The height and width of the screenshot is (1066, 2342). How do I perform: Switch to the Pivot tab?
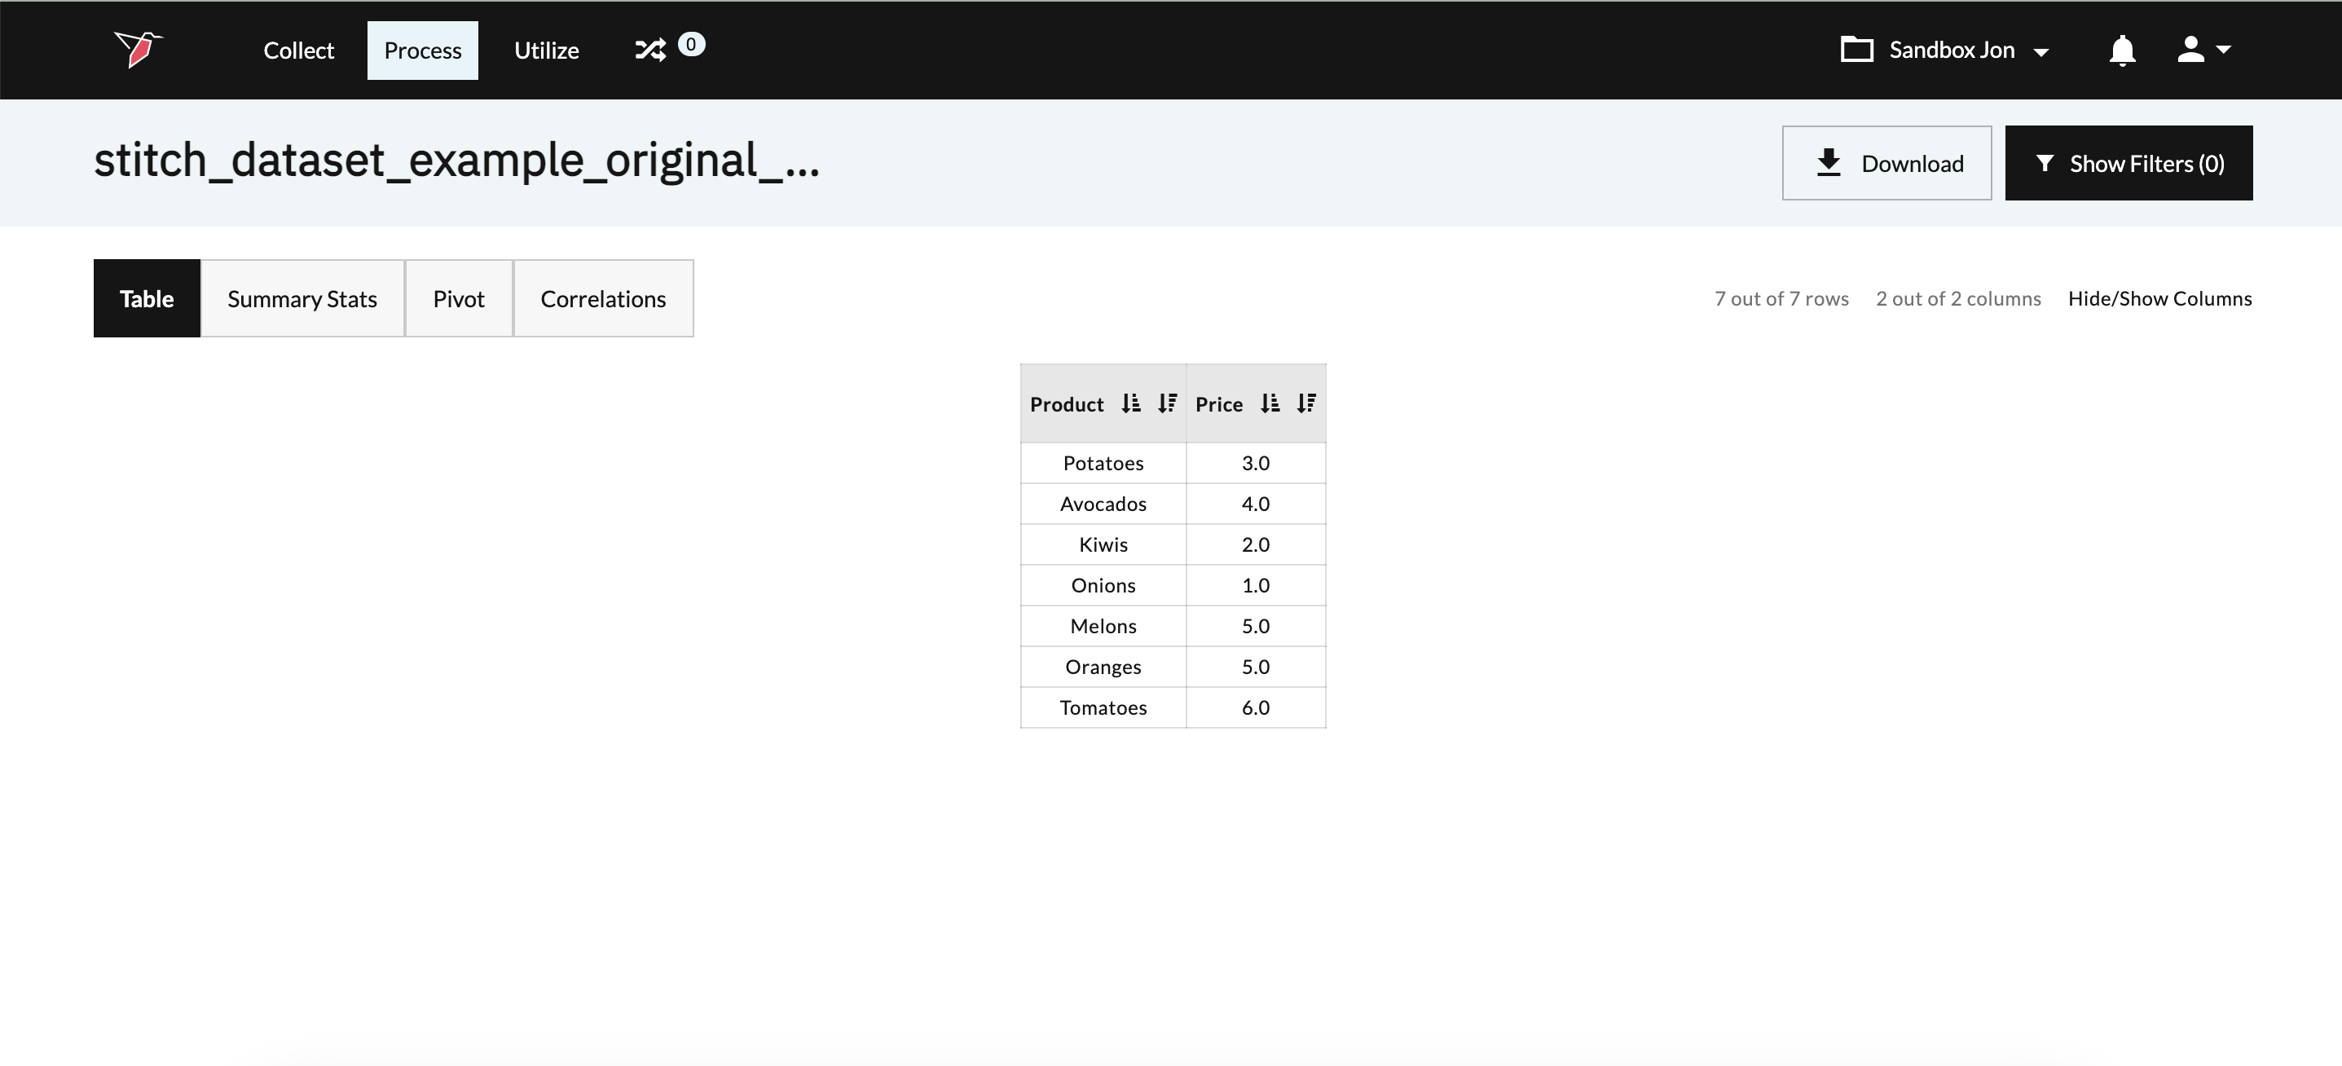[458, 298]
